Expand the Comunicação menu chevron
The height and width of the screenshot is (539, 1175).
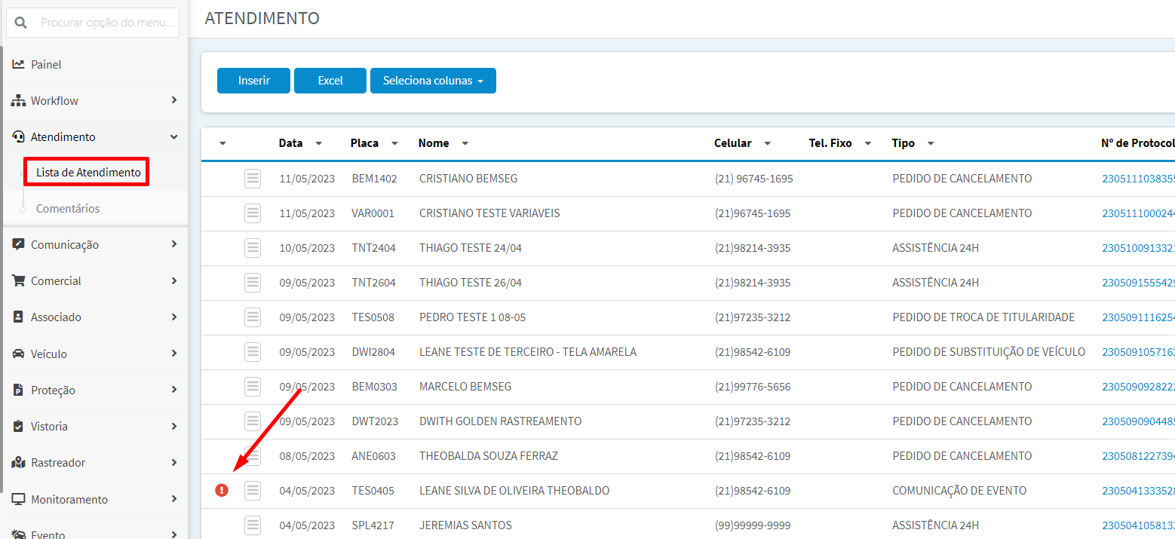coord(174,244)
